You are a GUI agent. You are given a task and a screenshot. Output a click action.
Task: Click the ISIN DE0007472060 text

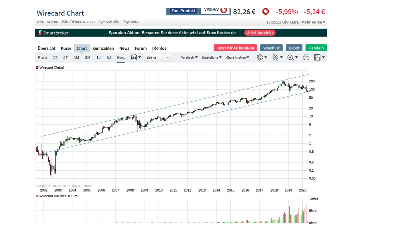78,22
